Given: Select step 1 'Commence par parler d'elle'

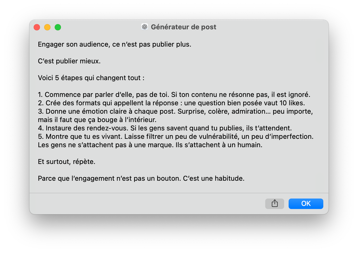Looking at the screenshot, I should point(174,95).
